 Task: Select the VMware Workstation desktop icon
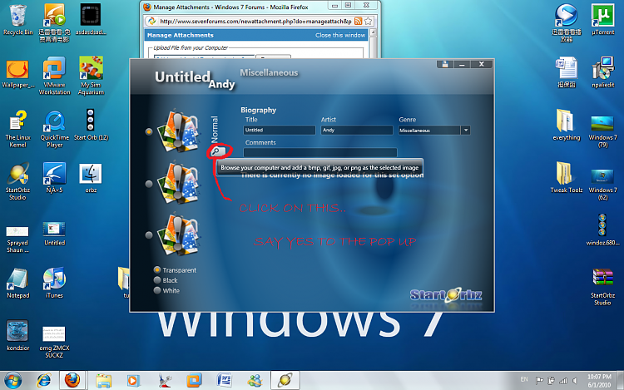click(55, 76)
